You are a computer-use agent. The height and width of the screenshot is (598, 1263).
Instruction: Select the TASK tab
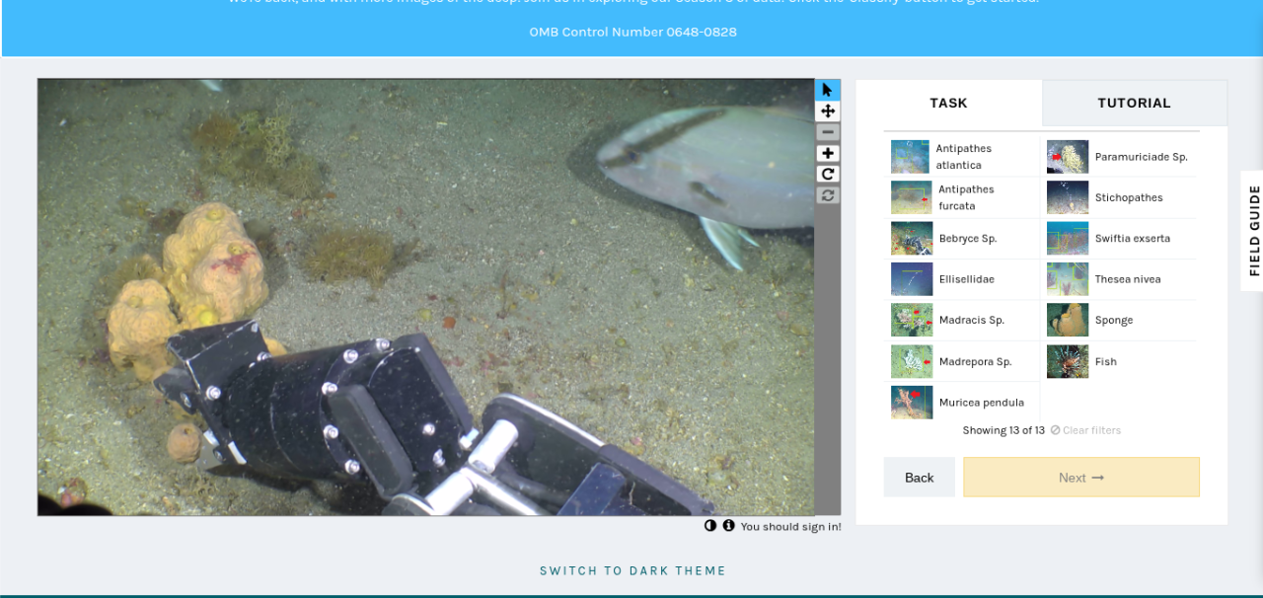click(948, 103)
